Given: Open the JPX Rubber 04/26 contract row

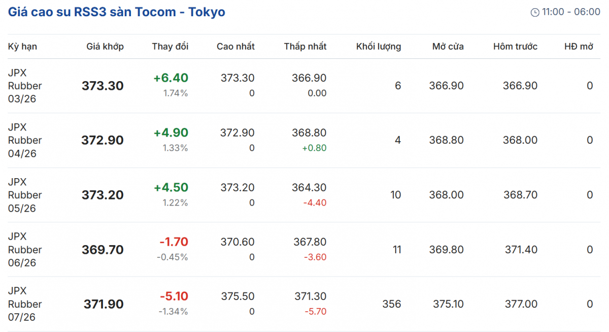Looking at the screenshot, I should point(25,140).
